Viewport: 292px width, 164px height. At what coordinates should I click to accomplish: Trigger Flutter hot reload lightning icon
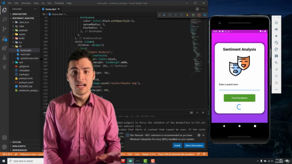click(188, 15)
